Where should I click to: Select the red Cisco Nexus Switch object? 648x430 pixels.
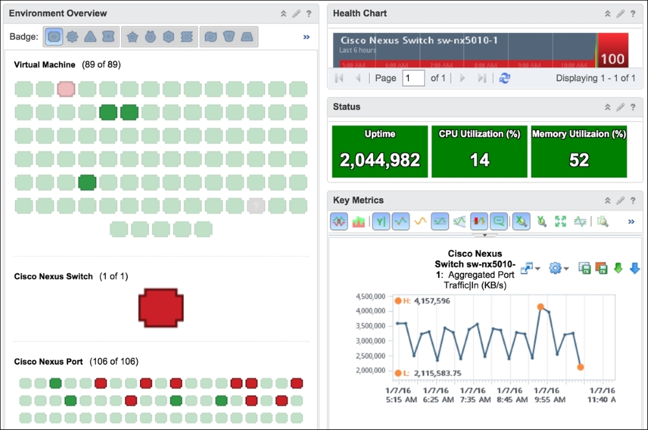(x=161, y=308)
